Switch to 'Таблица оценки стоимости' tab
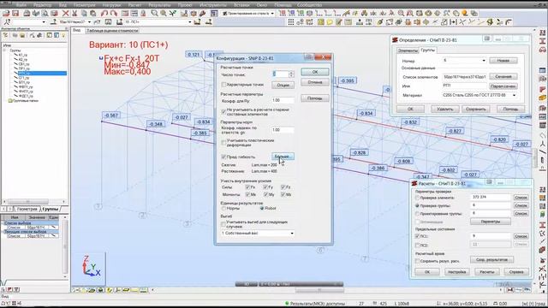 coord(112,31)
